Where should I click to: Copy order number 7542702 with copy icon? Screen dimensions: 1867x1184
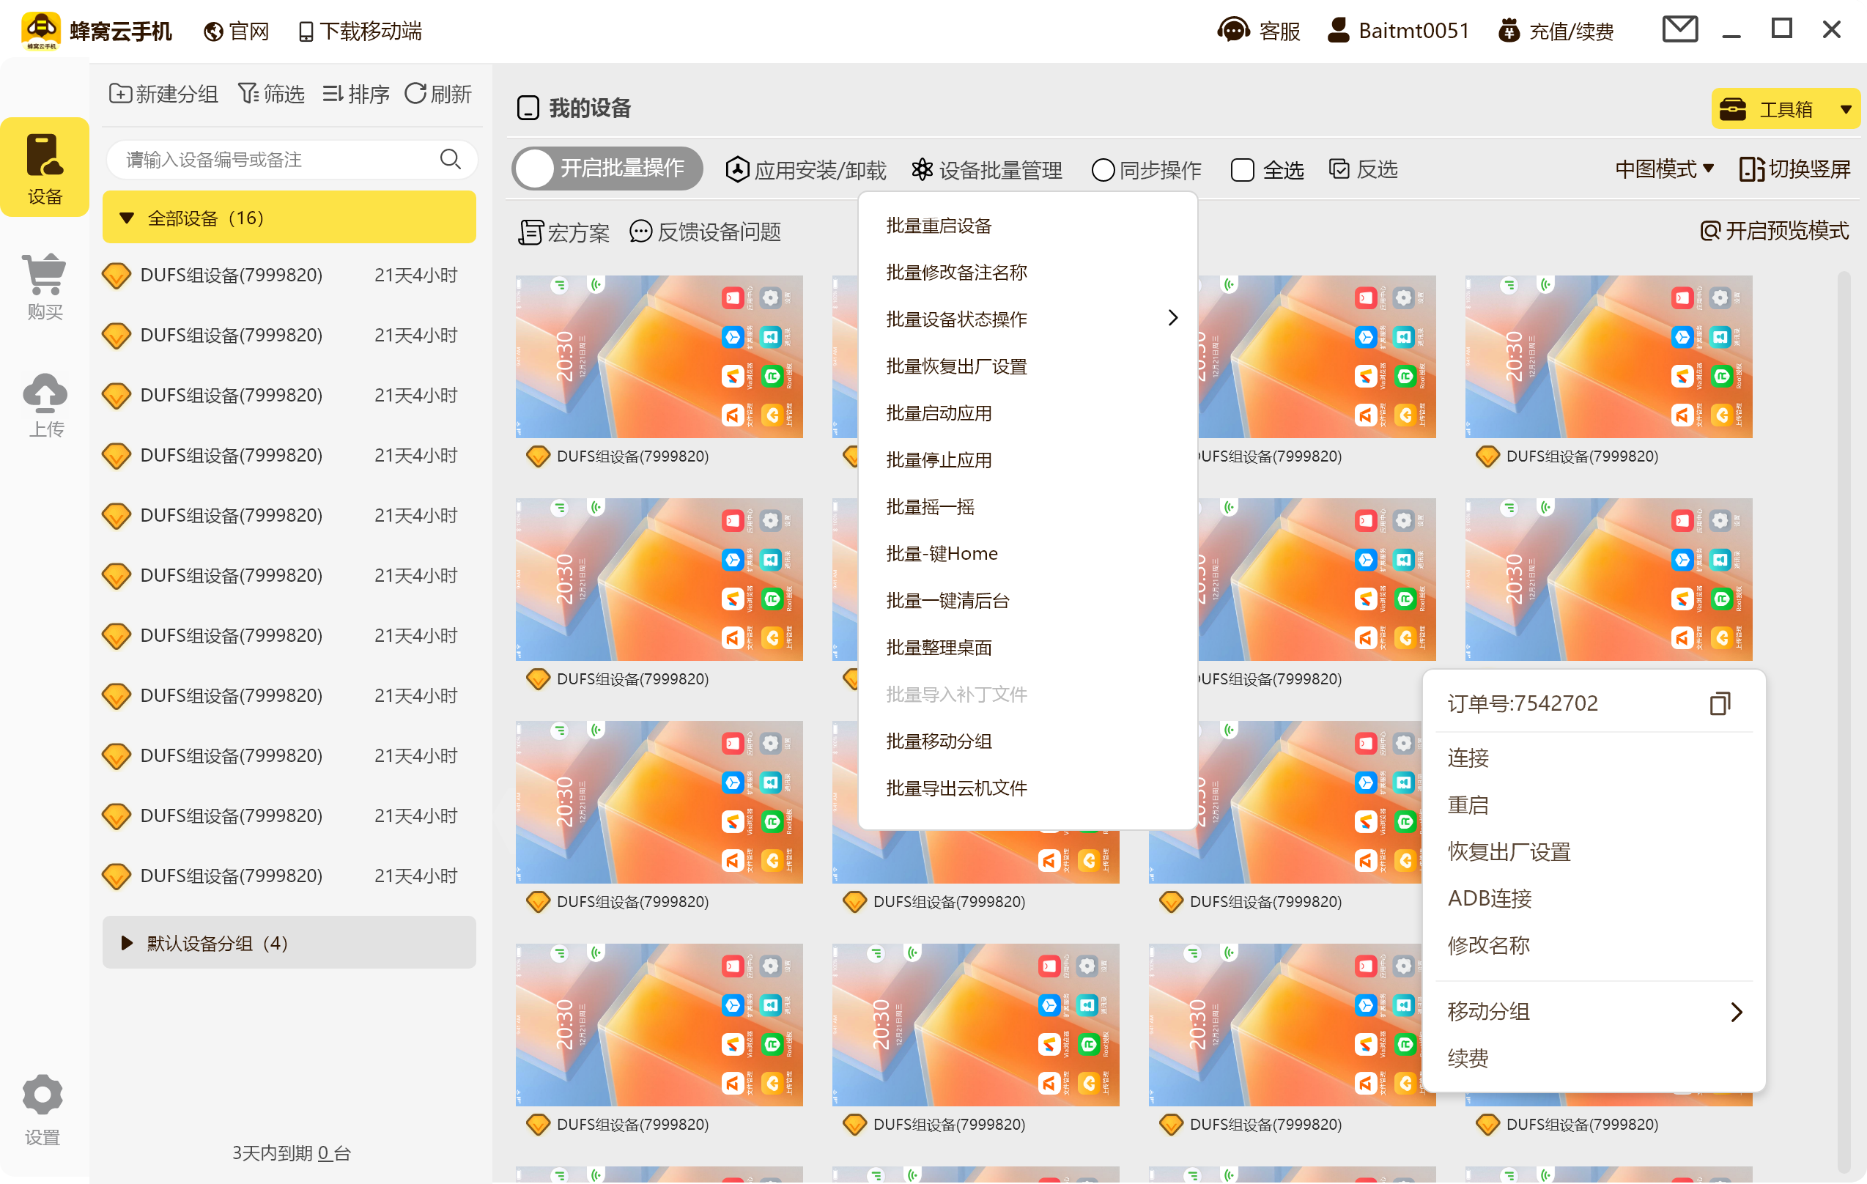(1722, 703)
